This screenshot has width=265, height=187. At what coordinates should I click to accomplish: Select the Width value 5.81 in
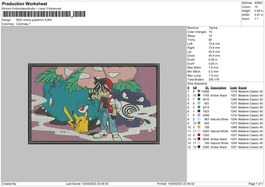pyautogui.click(x=259, y=15)
